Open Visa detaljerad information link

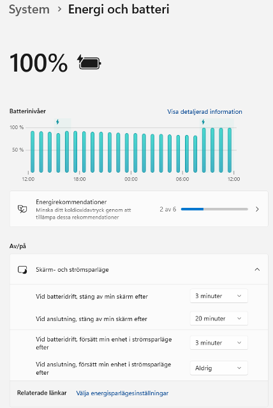click(x=205, y=112)
